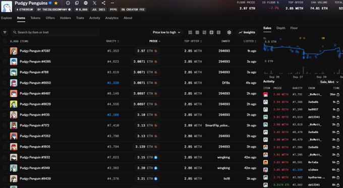
Task: Open the collection info icon
Action: 68,3
